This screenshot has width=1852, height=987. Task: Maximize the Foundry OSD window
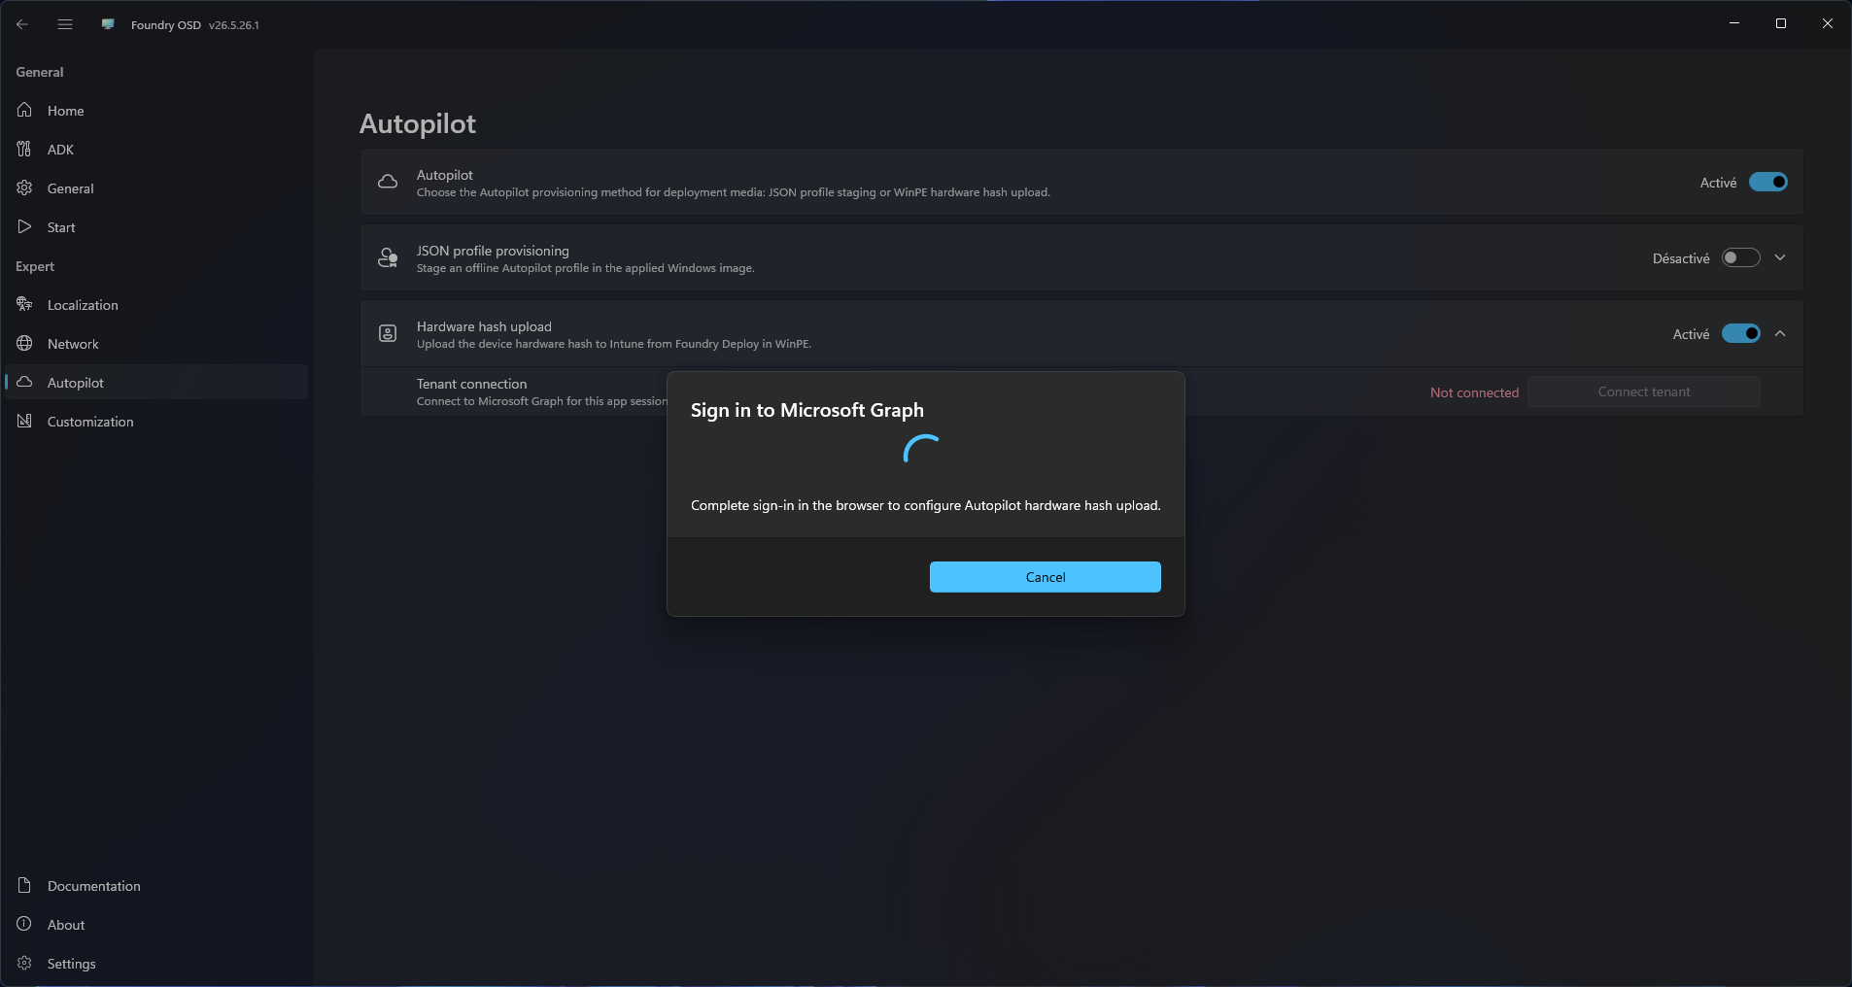(x=1781, y=23)
